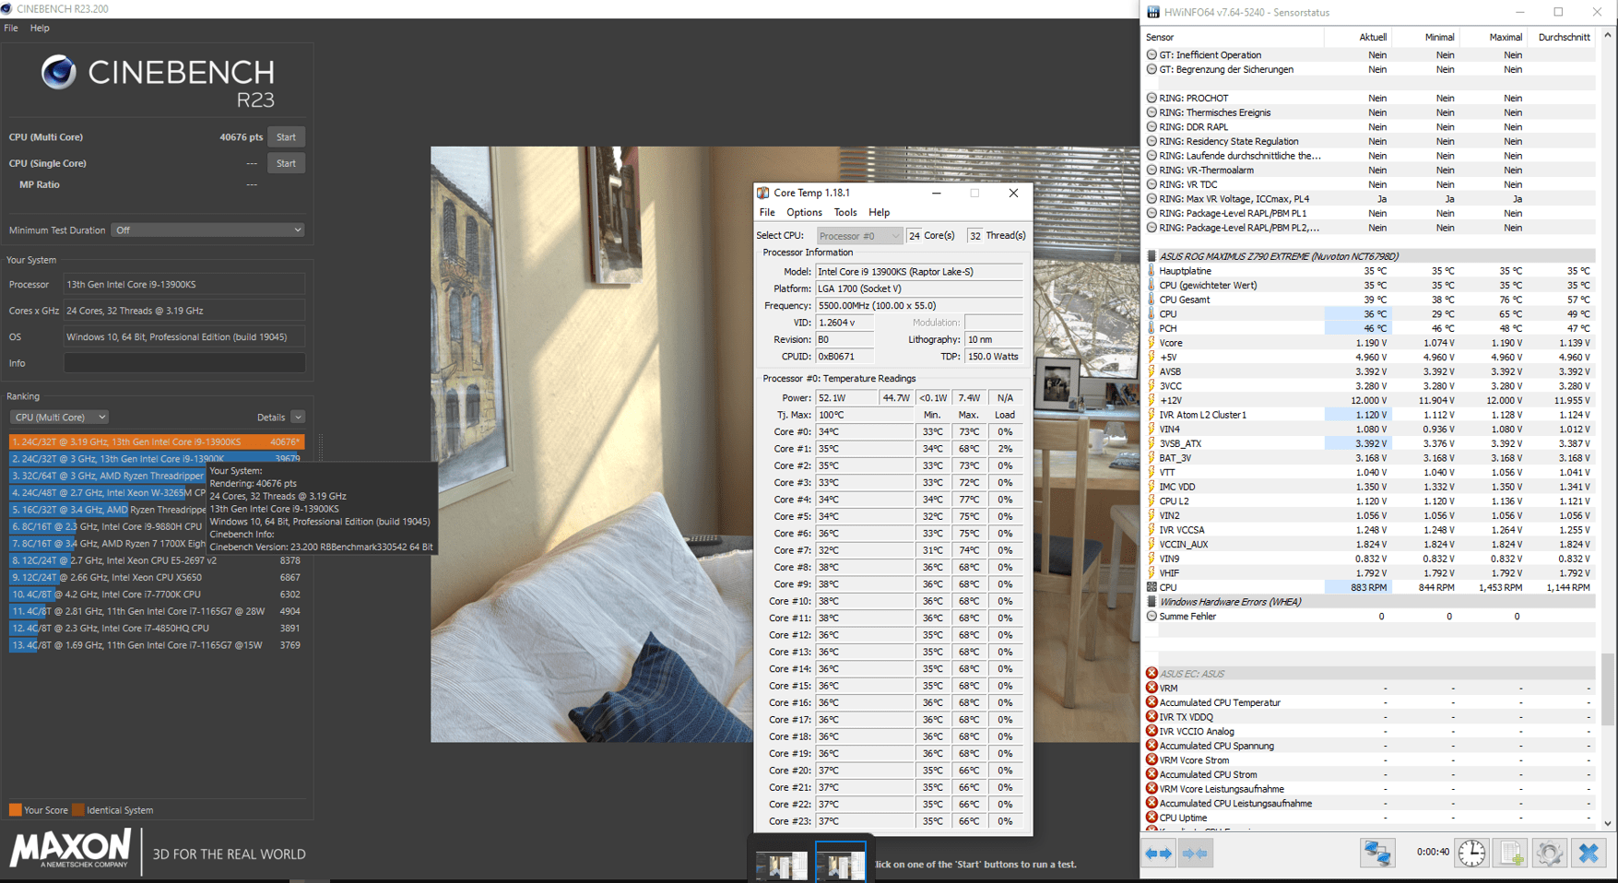Select ranking row 1 i9-13900KS

tap(156, 441)
